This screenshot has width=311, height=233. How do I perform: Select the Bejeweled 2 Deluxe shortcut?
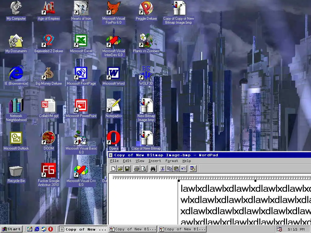coord(49,43)
